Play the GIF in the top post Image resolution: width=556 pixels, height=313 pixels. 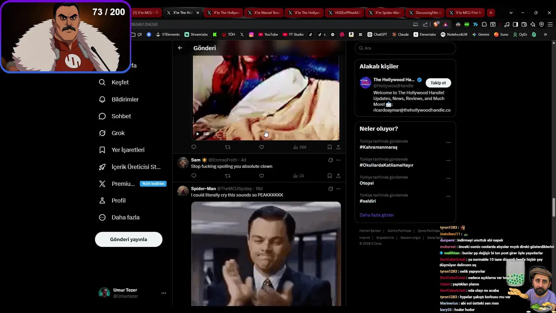(x=198, y=133)
